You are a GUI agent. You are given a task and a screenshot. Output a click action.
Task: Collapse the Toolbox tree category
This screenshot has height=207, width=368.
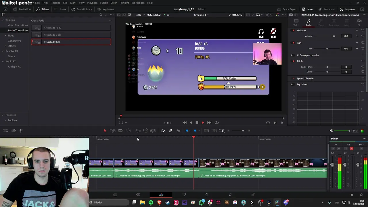click(x=3, y=20)
